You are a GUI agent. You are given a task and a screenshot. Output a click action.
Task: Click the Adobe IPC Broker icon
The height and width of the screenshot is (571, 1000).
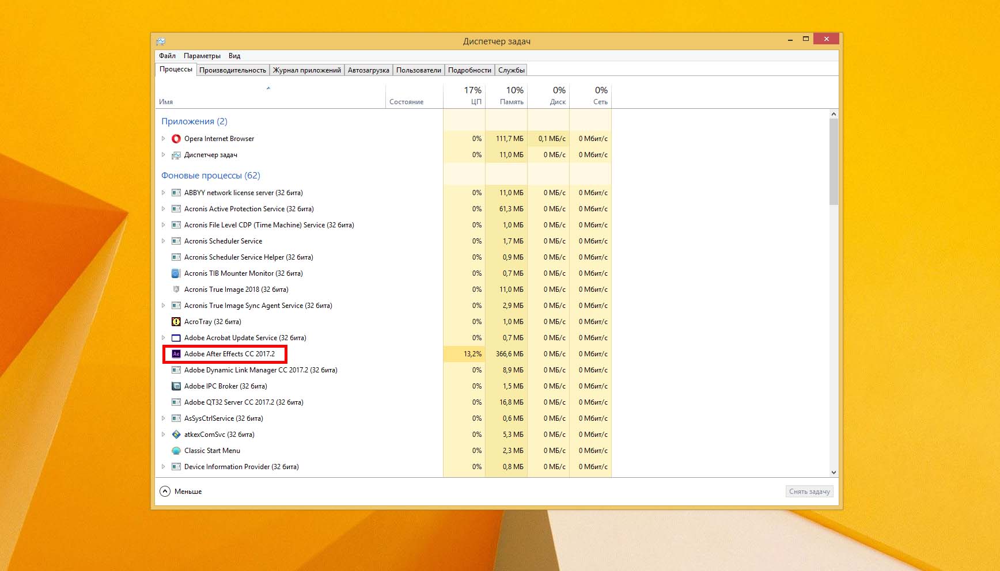click(x=176, y=386)
